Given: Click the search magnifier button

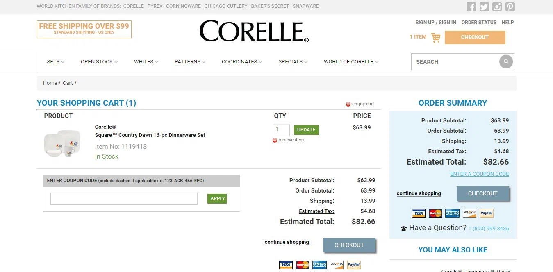Looking at the screenshot, I should coord(506,62).
